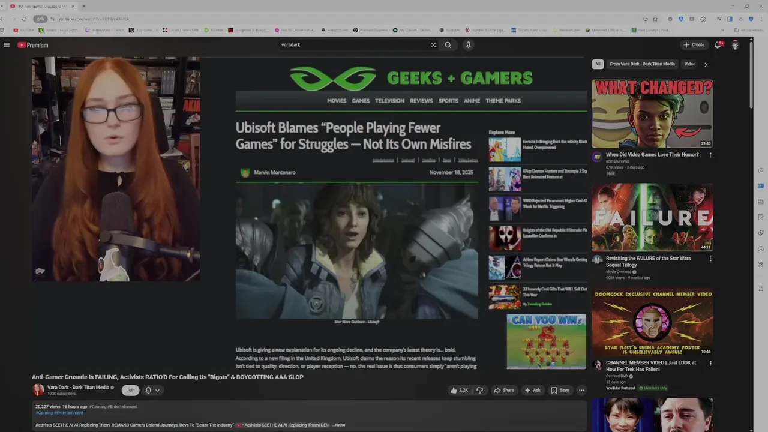The height and width of the screenshot is (432, 768).
Task: Visit ImmaSureWin channel avatar
Action: (x=597, y=157)
